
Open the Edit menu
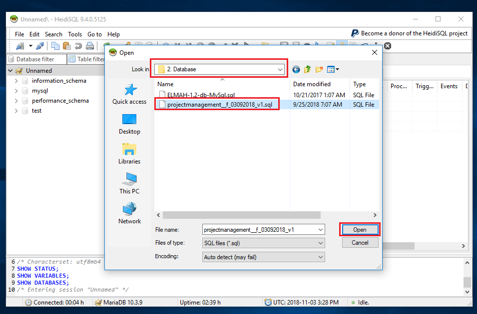(x=34, y=34)
